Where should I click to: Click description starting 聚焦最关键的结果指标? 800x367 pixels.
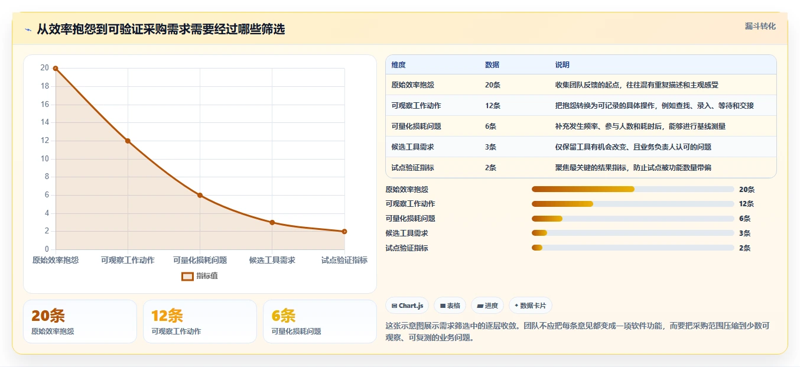[x=633, y=168]
